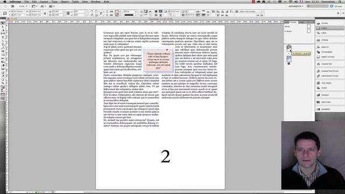Click the fill colour swatch in Control panel
Screen dimensions: 345x194
click(x=117, y=11)
